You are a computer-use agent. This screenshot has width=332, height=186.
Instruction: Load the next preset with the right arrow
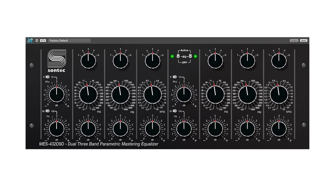(44, 41)
